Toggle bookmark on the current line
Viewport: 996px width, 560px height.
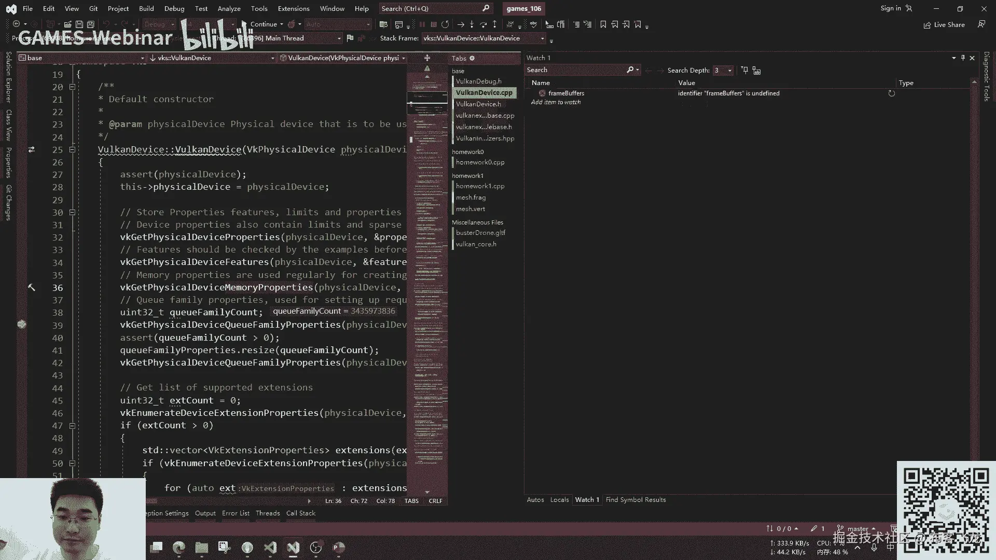603,24
